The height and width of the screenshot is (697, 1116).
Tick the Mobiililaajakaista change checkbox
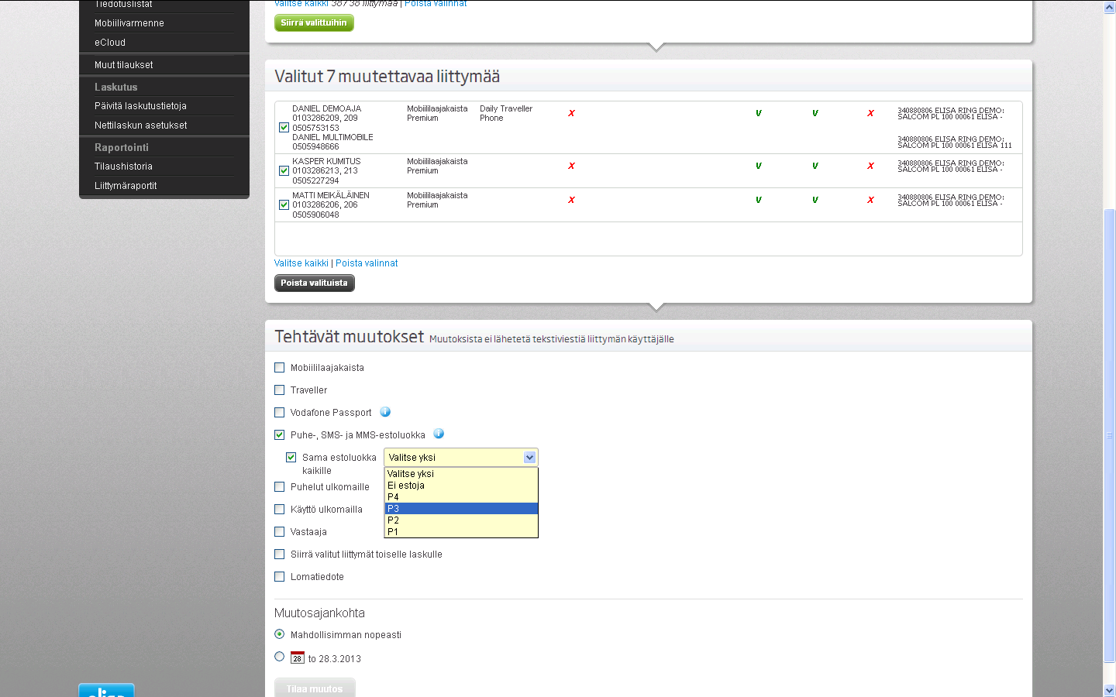(279, 367)
